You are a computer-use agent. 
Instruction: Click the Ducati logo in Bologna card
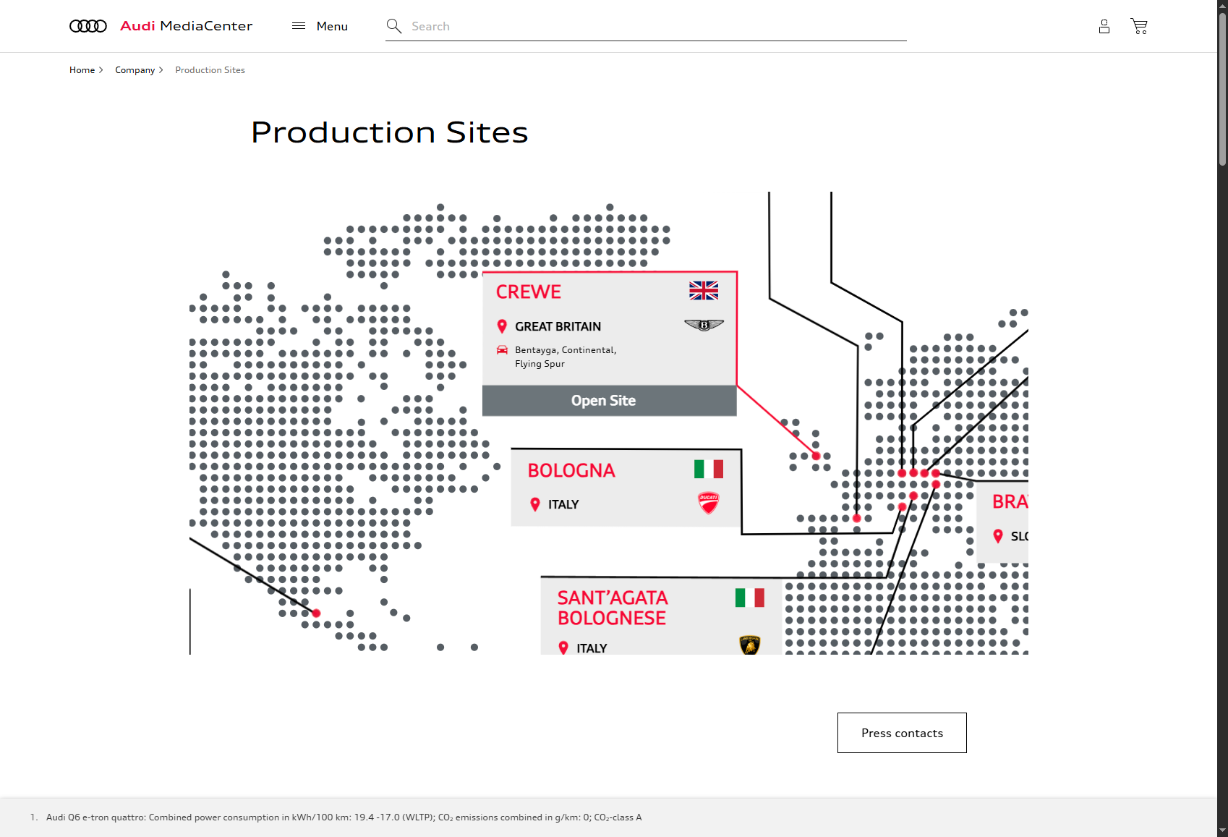click(x=708, y=502)
